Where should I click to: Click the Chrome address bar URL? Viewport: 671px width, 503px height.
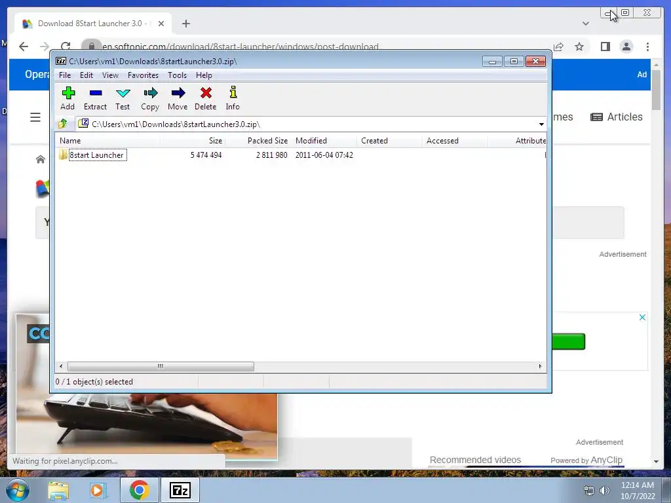point(240,47)
